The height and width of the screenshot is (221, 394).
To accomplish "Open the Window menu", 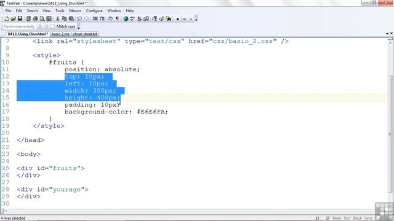I will pyautogui.click(x=114, y=11).
